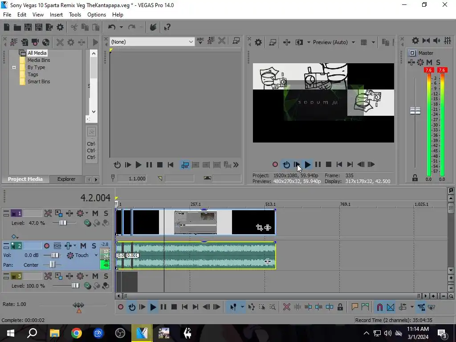Click the Dim Output speaker icon in Master

[x=437, y=41]
